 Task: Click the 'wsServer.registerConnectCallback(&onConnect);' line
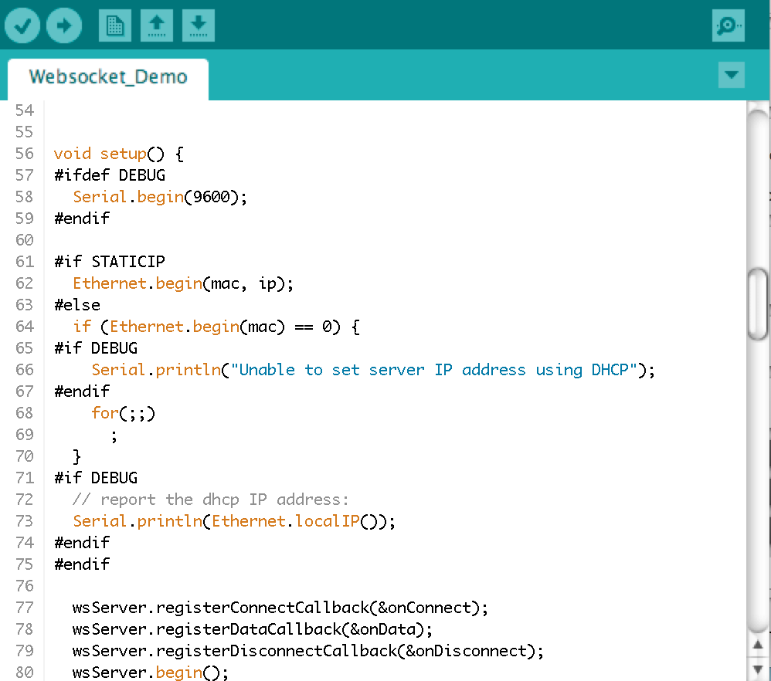pos(280,608)
